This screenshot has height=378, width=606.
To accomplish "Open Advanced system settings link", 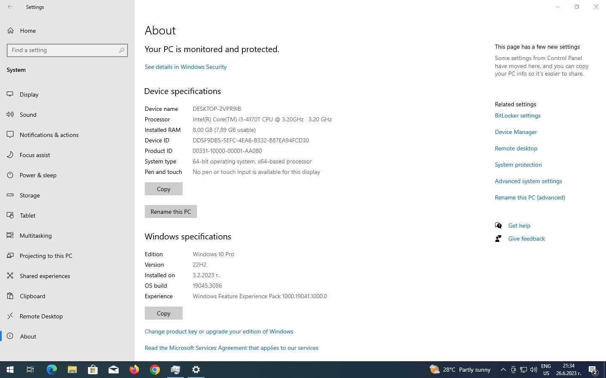I will tap(529, 181).
